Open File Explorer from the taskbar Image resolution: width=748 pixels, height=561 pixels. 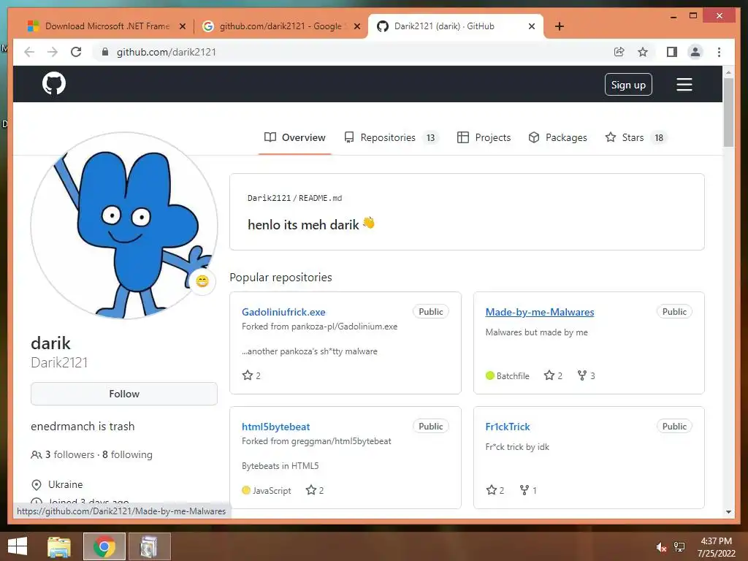(59, 546)
